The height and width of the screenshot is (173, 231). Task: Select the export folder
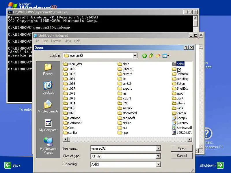(125, 89)
